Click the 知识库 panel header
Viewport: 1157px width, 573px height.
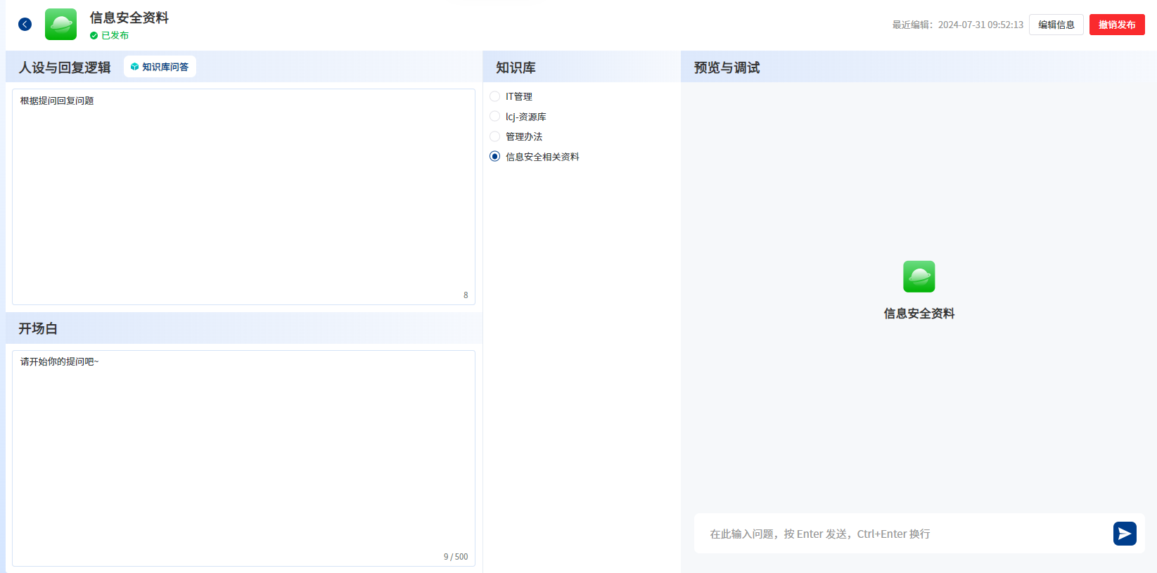pos(516,67)
